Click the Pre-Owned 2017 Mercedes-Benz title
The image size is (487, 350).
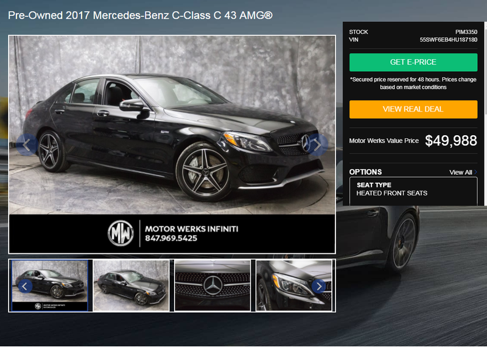click(x=141, y=15)
